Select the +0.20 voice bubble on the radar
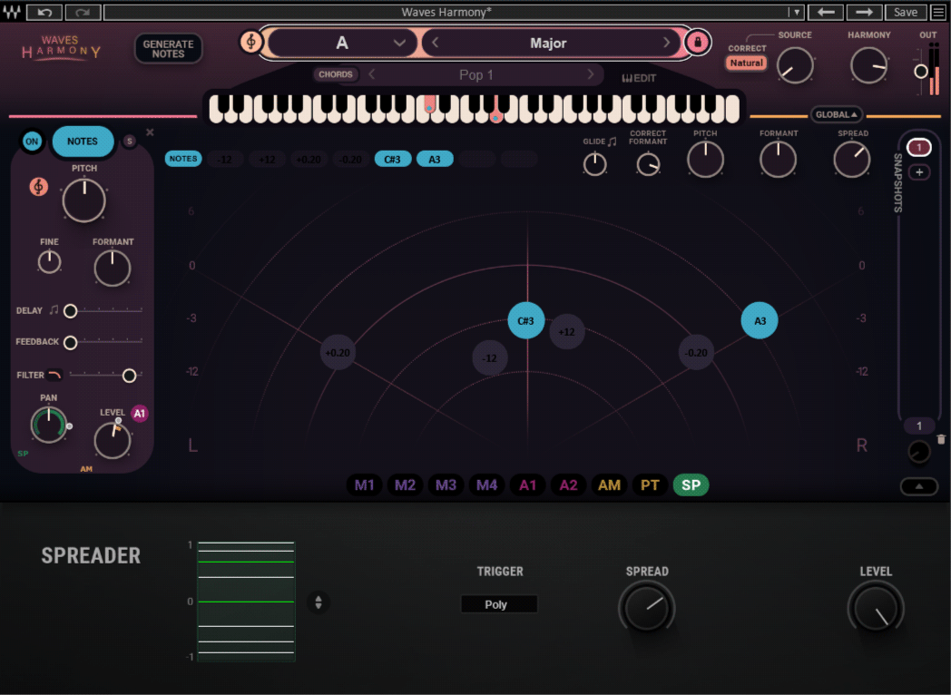The height and width of the screenshot is (695, 951). tap(338, 352)
